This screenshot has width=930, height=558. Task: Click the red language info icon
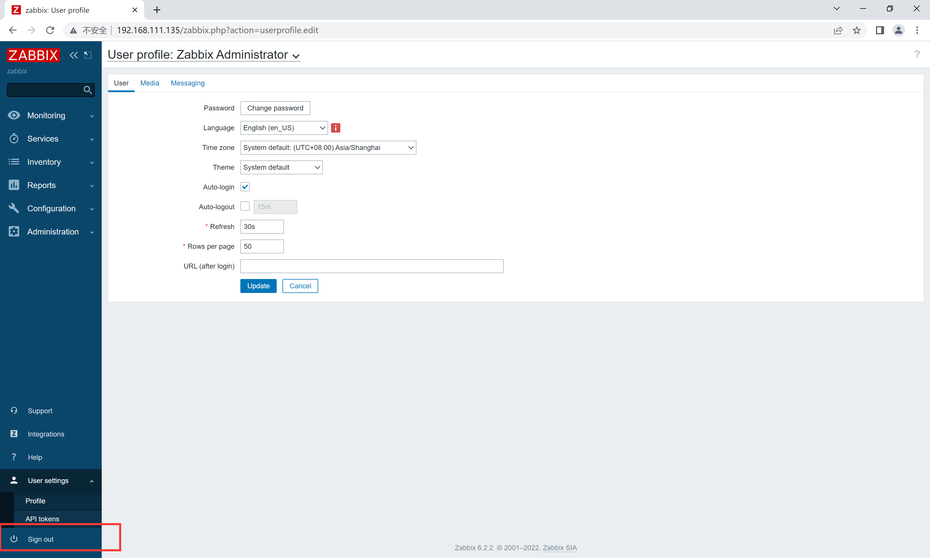click(335, 128)
